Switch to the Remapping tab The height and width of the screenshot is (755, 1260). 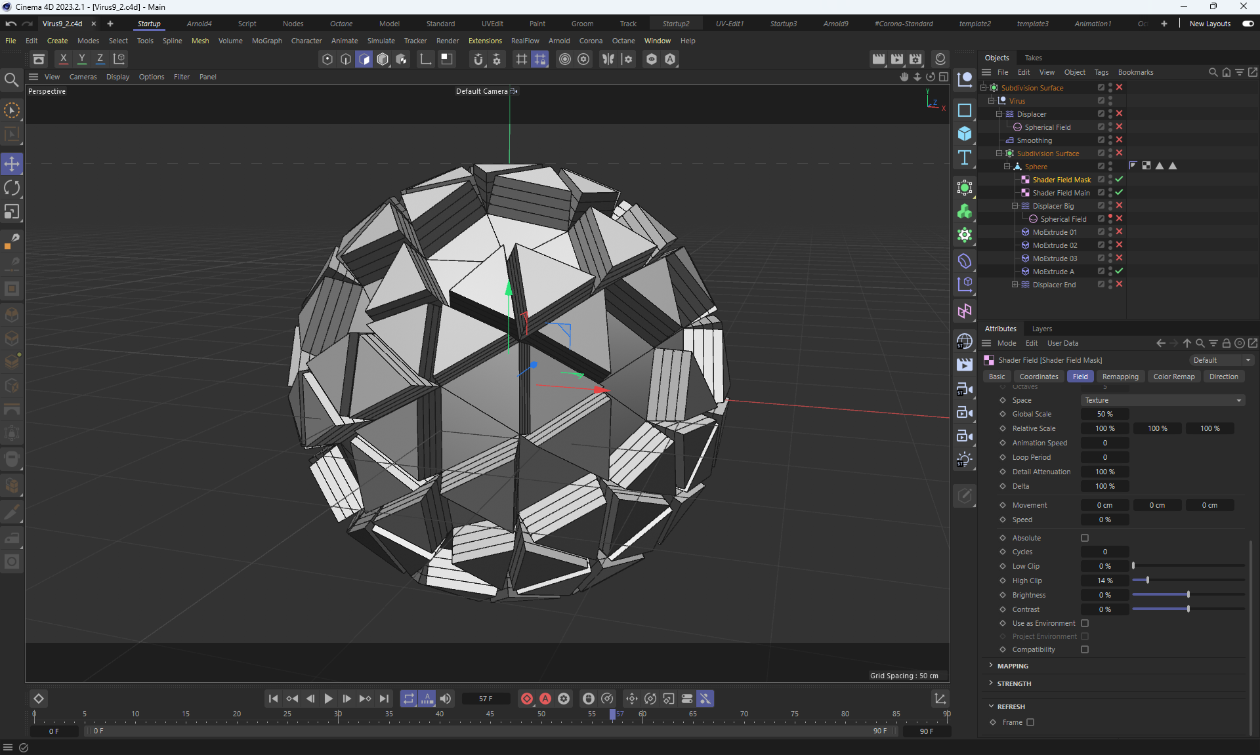pyautogui.click(x=1120, y=377)
